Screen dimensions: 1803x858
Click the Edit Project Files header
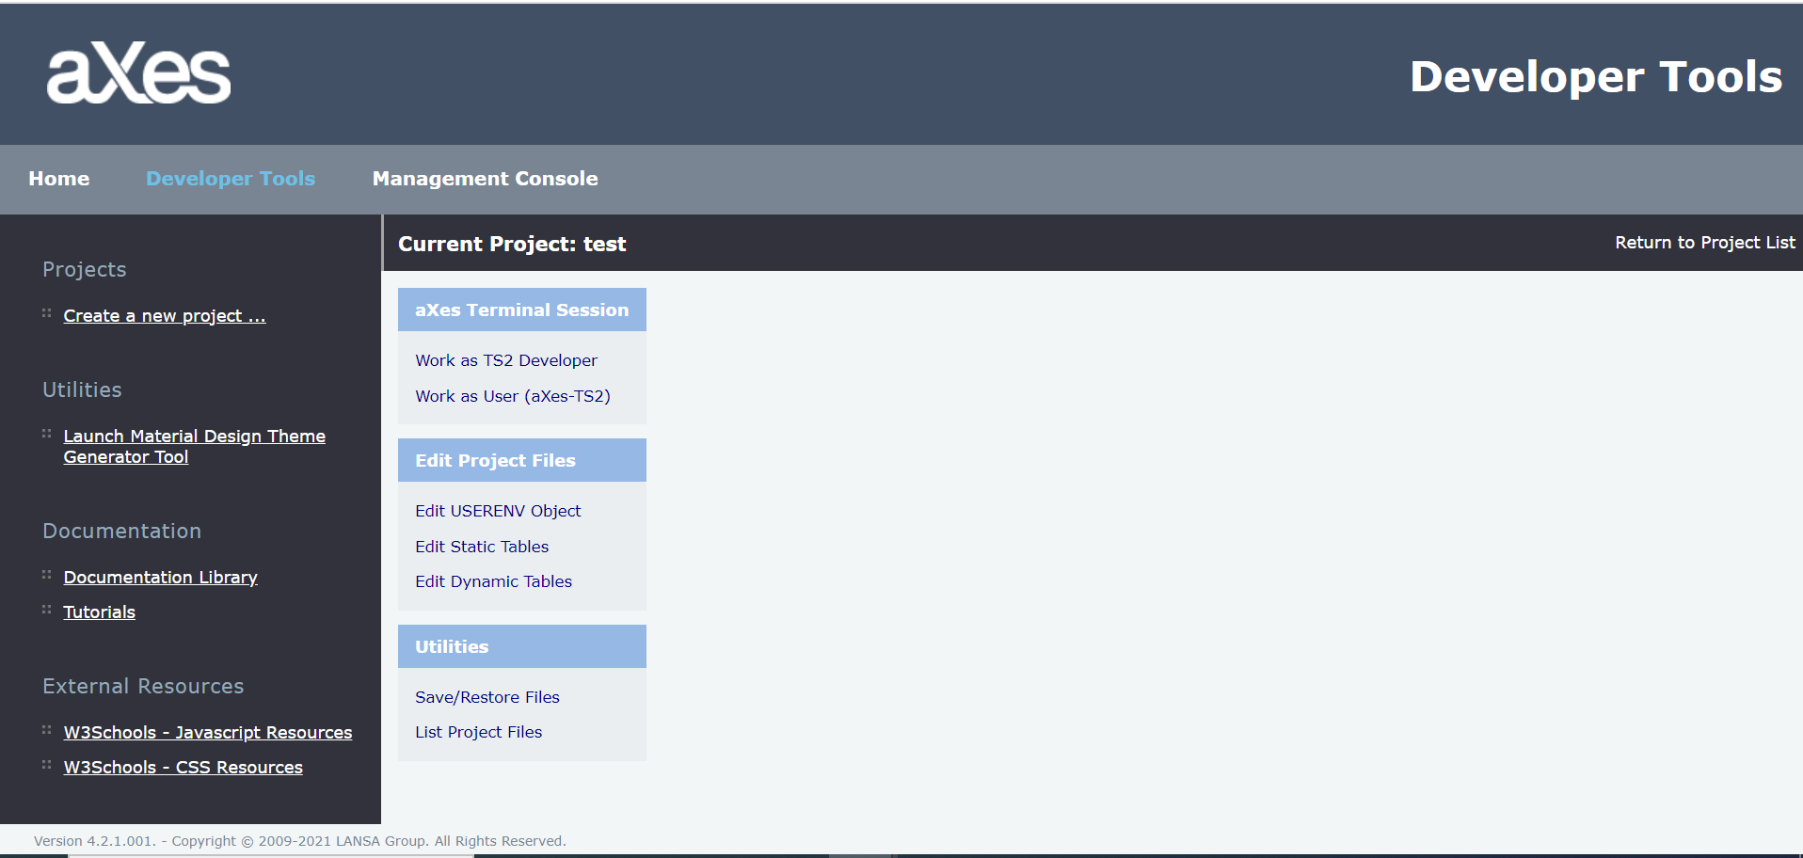click(495, 461)
